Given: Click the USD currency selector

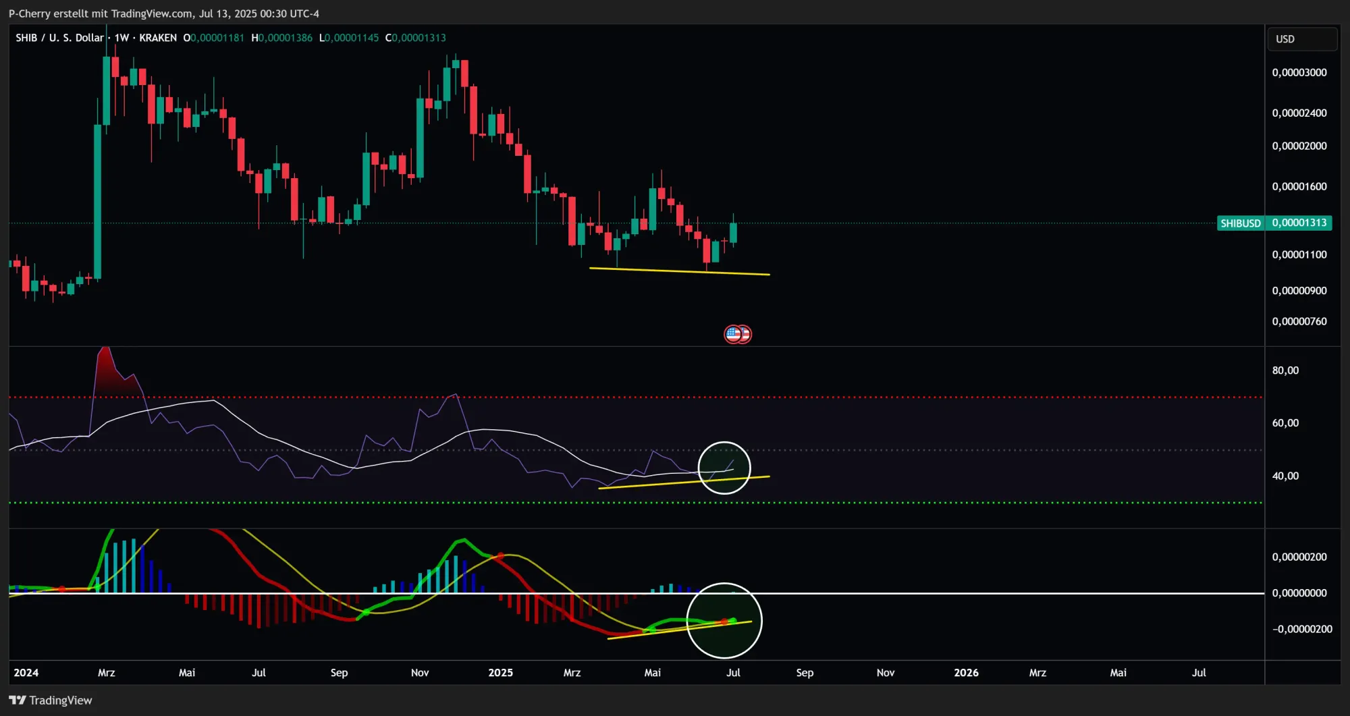Looking at the screenshot, I should point(1301,39).
